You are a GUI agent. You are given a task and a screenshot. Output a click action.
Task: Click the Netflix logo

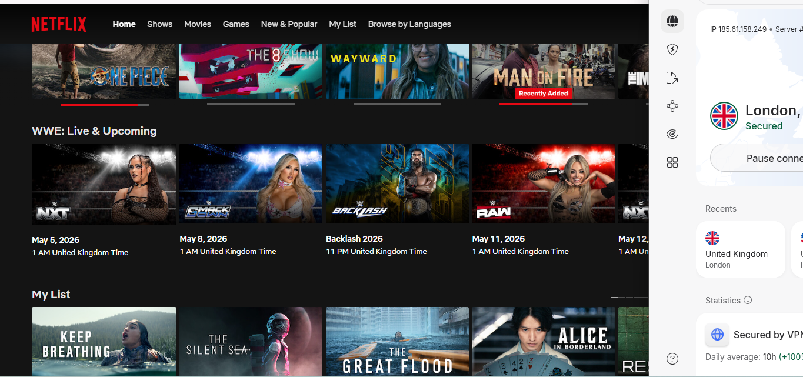pos(59,24)
